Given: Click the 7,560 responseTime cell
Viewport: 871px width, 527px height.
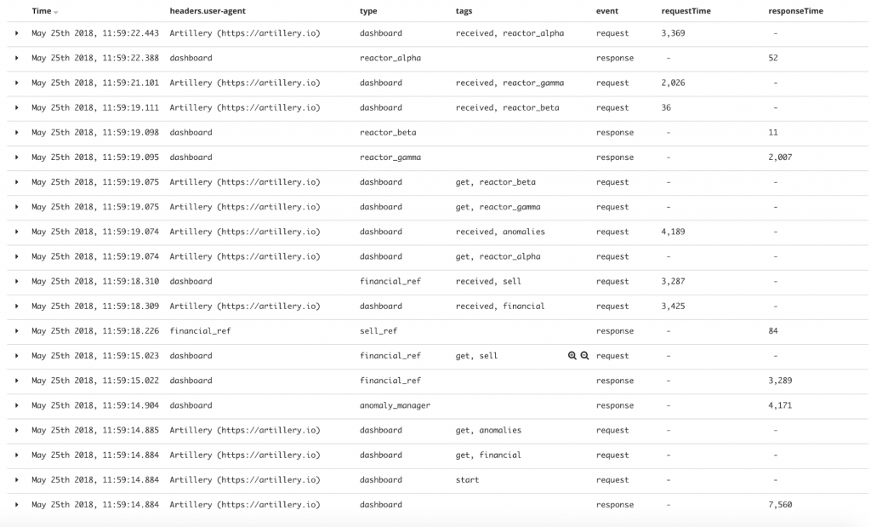Looking at the screenshot, I should [x=779, y=505].
